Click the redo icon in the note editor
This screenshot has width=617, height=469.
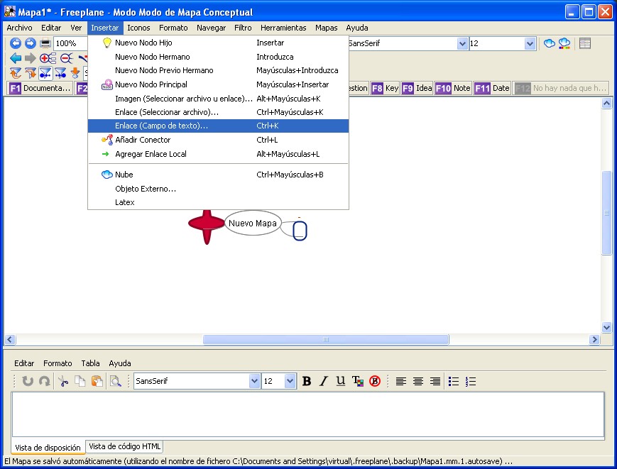pos(45,381)
